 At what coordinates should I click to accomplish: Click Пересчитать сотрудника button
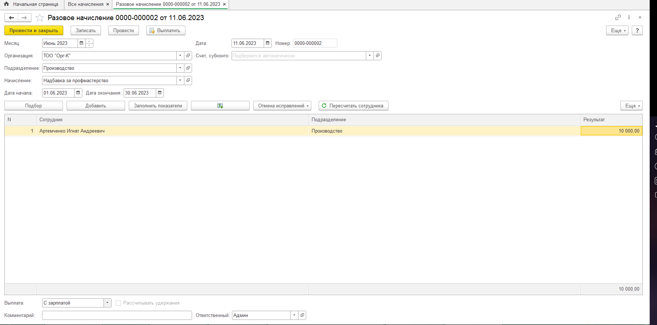click(353, 106)
